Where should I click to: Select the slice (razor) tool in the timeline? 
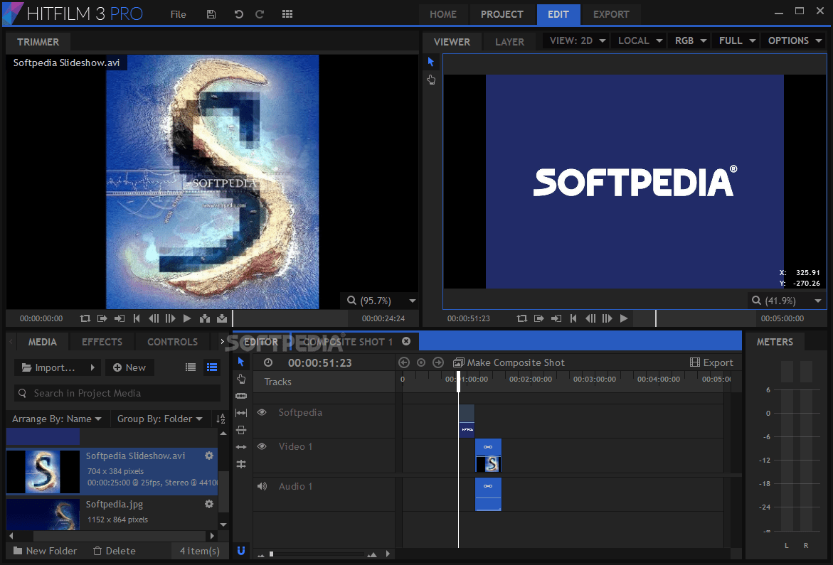coord(240,396)
